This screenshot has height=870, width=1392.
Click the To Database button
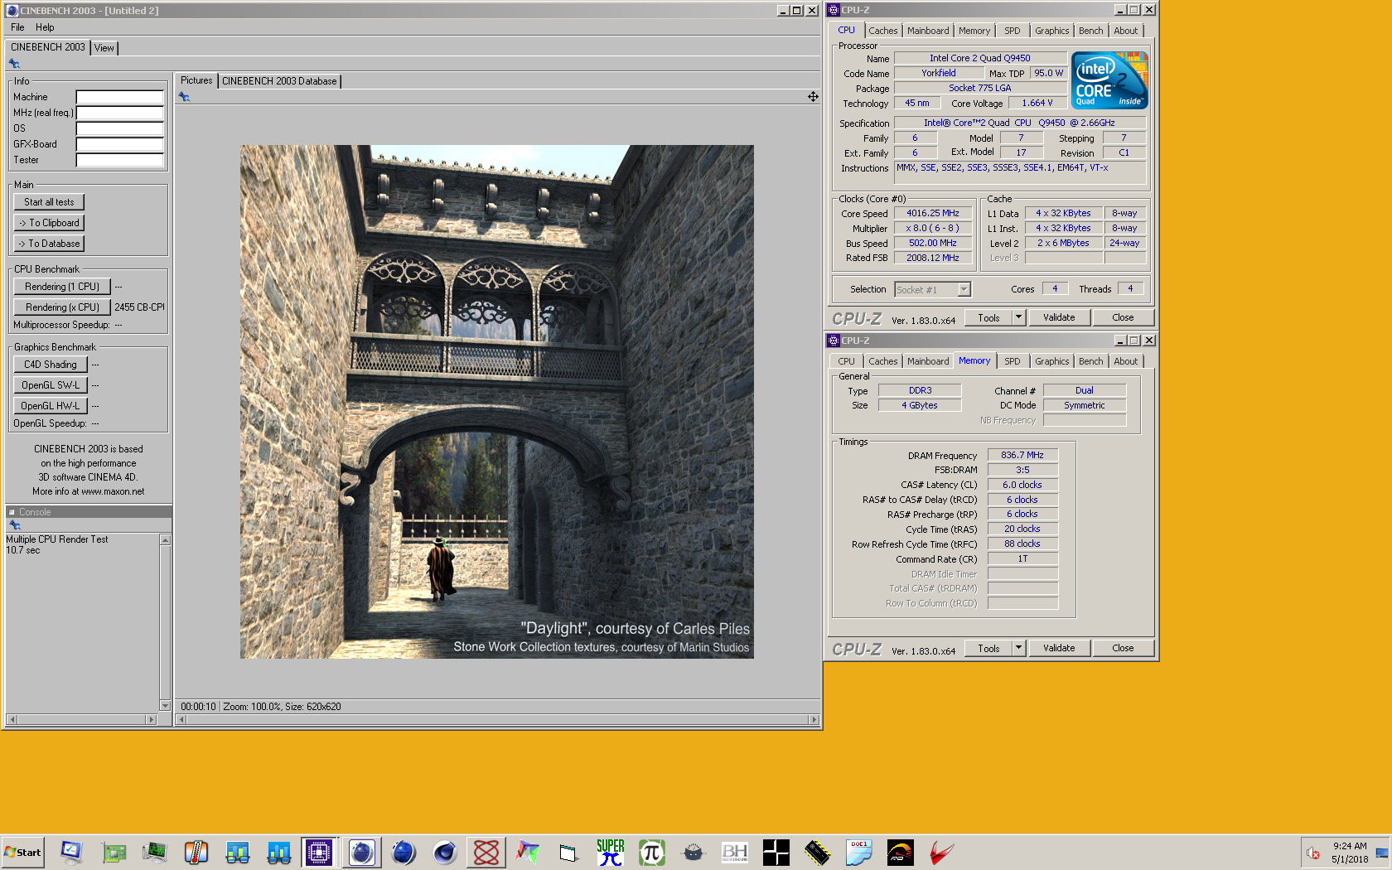(x=49, y=244)
